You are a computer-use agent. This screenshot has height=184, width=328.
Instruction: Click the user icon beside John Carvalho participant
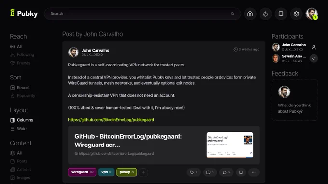(x=314, y=47)
